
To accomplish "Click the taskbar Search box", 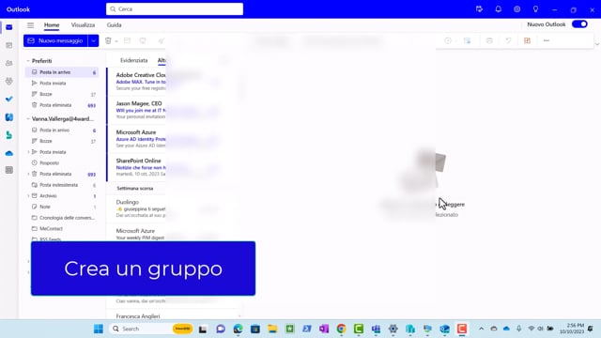I will [151, 329].
